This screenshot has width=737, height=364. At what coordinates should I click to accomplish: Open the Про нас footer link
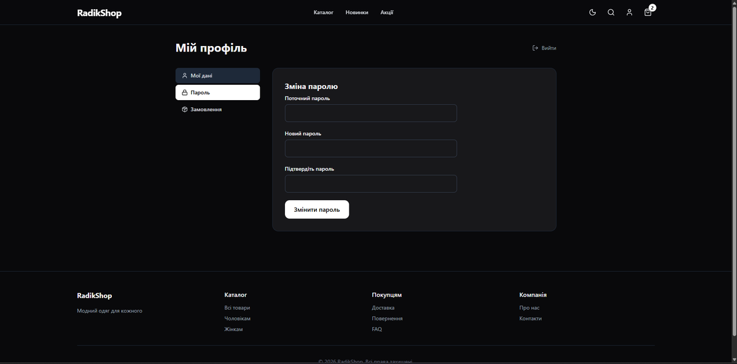click(529, 308)
